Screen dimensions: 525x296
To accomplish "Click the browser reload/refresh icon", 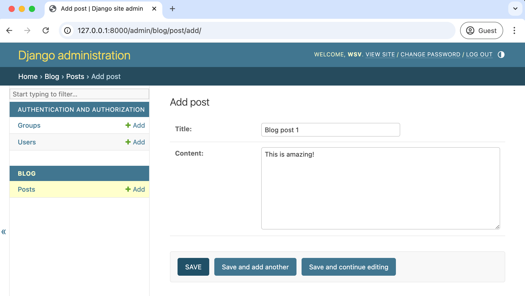I will (x=46, y=30).
